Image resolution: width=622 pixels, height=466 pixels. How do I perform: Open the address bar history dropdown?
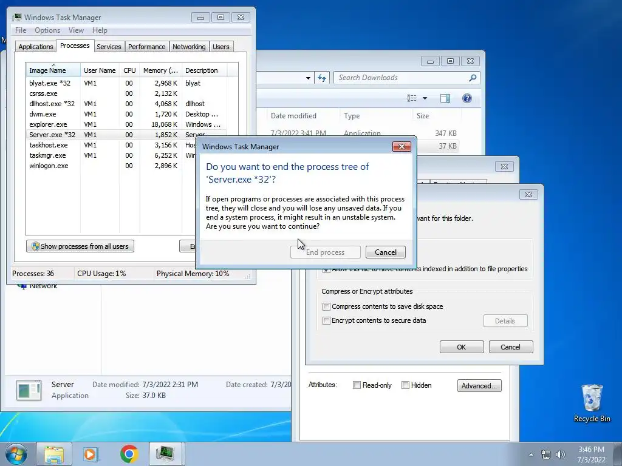[x=308, y=78]
